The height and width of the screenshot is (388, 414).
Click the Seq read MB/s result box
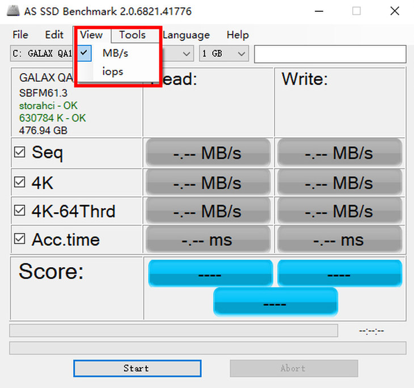[x=208, y=153]
